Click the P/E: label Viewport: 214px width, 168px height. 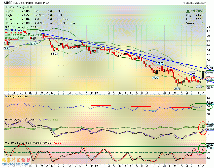coord(59,11)
